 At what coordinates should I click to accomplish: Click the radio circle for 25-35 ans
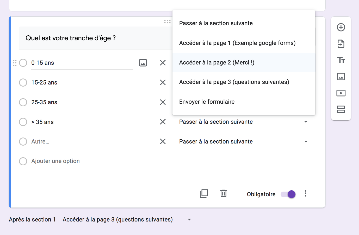[x=23, y=102]
